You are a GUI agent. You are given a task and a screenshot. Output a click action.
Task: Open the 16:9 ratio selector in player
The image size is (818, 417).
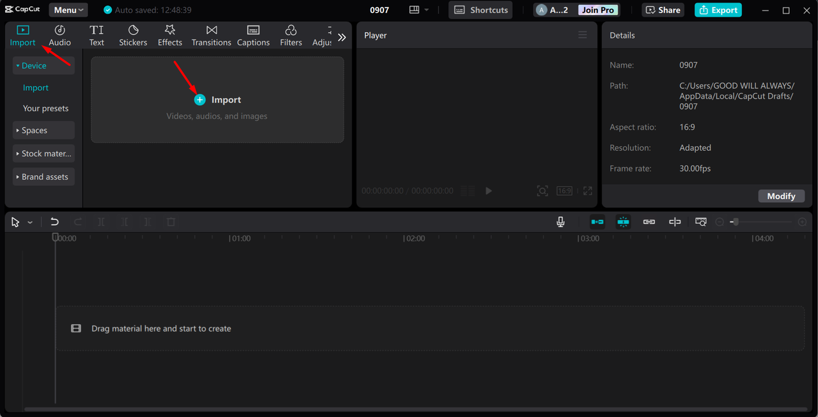(x=564, y=191)
